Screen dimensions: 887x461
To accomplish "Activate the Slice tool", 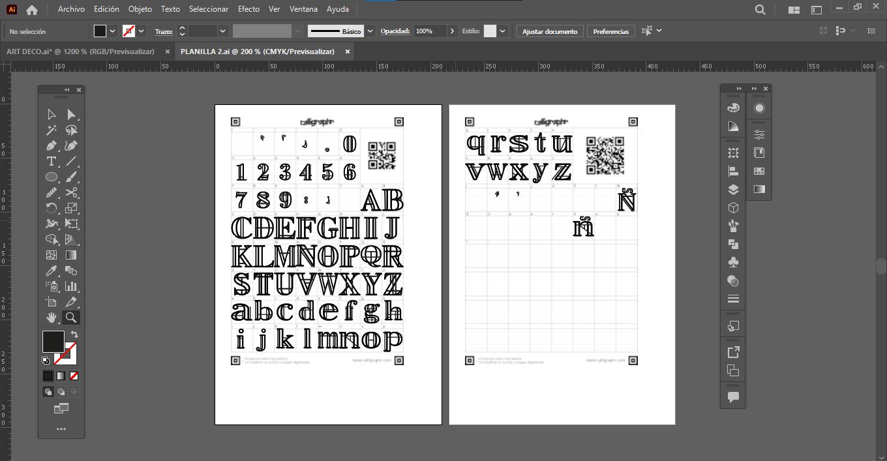I will (x=72, y=302).
